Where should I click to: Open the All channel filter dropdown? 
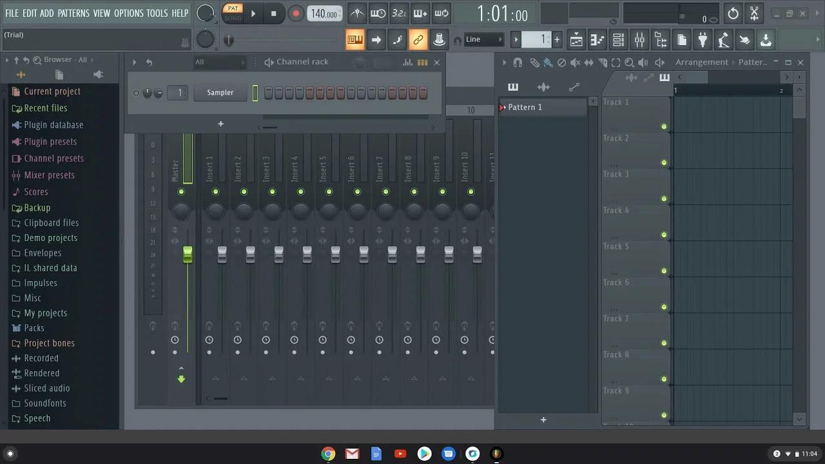pyautogui.click(x=219, y=62)
